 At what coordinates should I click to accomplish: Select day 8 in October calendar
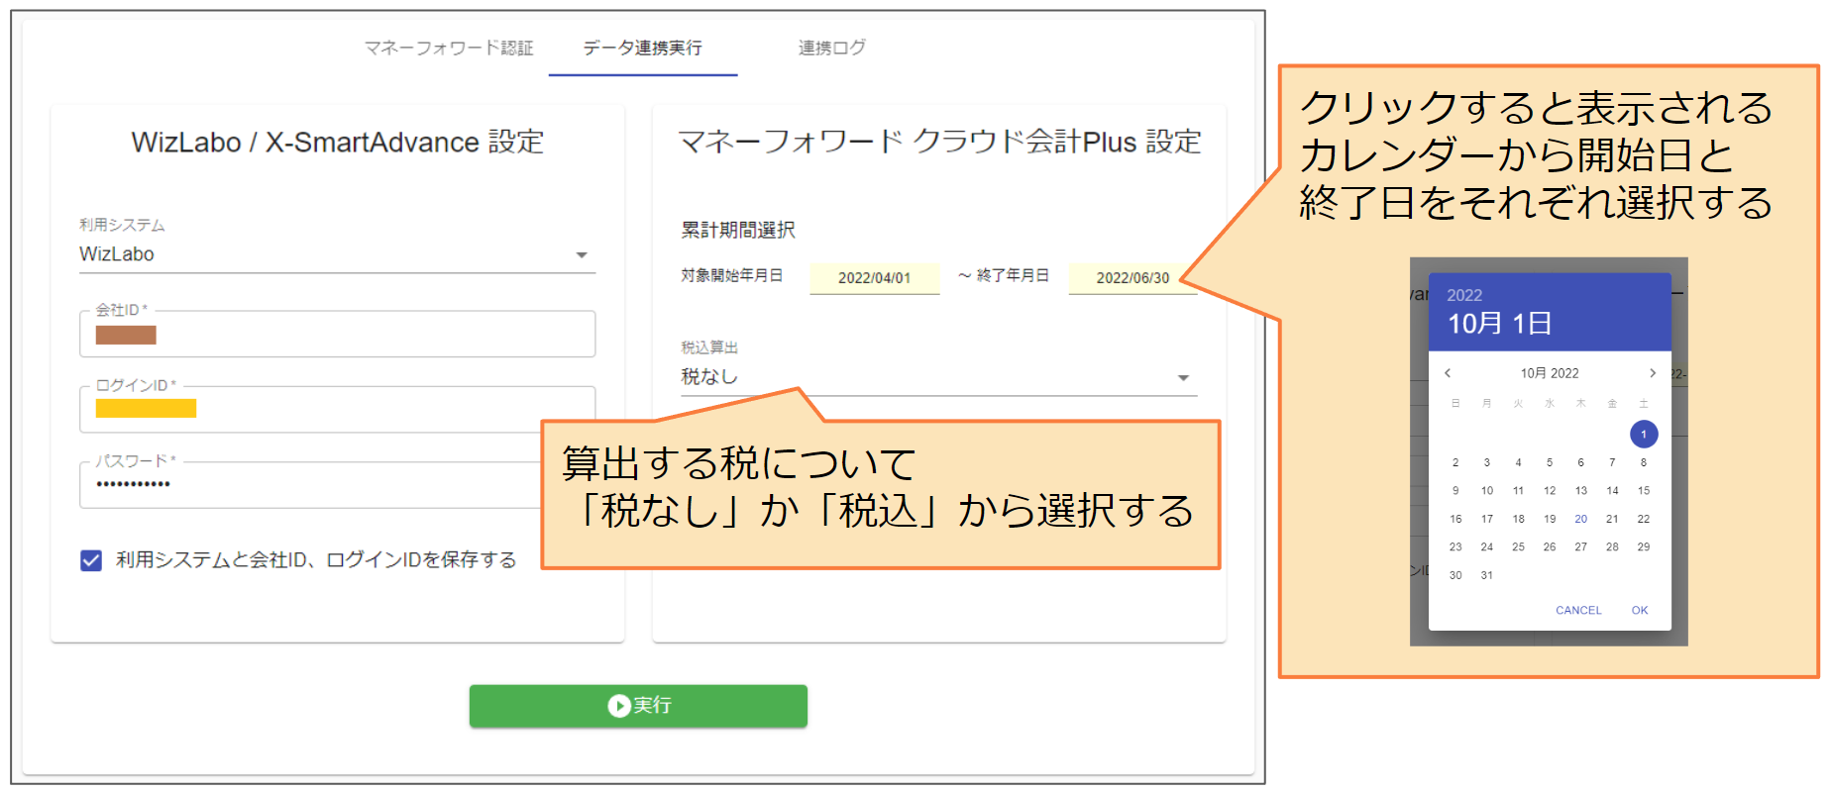click(1644, 462)
